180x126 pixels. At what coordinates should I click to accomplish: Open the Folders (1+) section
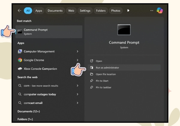pyautogui.click(x=25, y=119)
